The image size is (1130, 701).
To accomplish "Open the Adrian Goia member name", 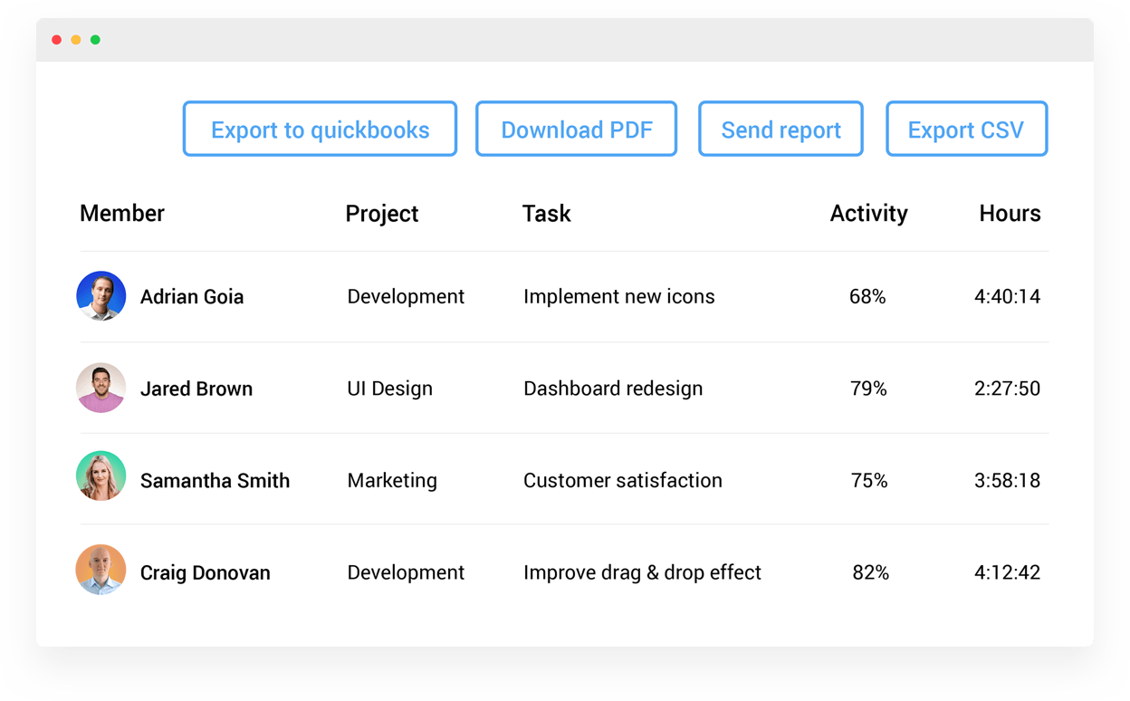I will click(192, 297).
